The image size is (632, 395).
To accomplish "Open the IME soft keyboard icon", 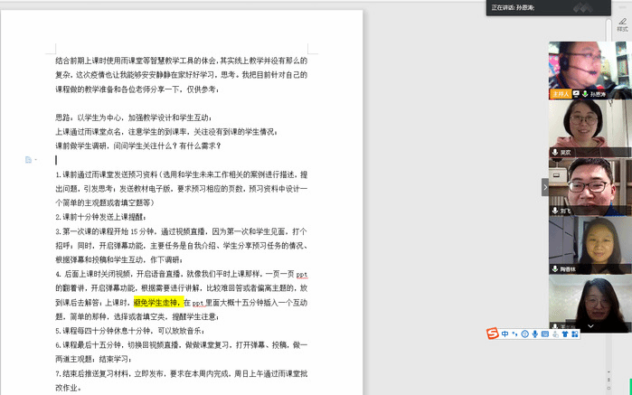I will [x=545, y=334].
